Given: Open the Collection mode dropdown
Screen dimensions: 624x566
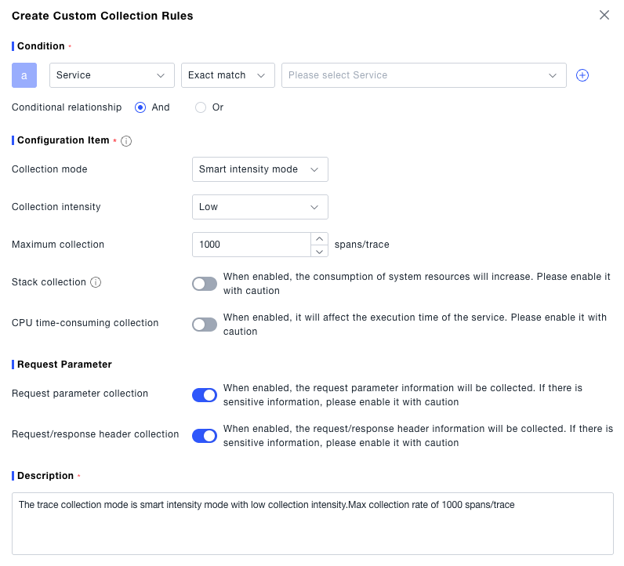Looking at the screenshot, I should (x=259, y=169).
